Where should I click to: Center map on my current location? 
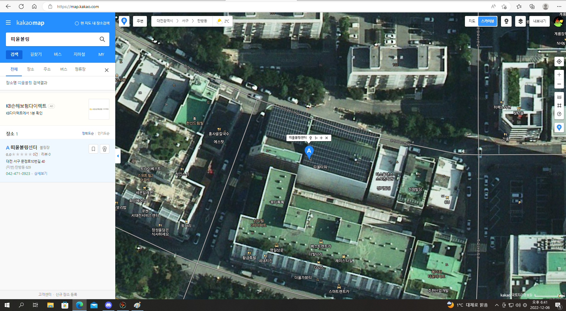[x=559, y=62]
